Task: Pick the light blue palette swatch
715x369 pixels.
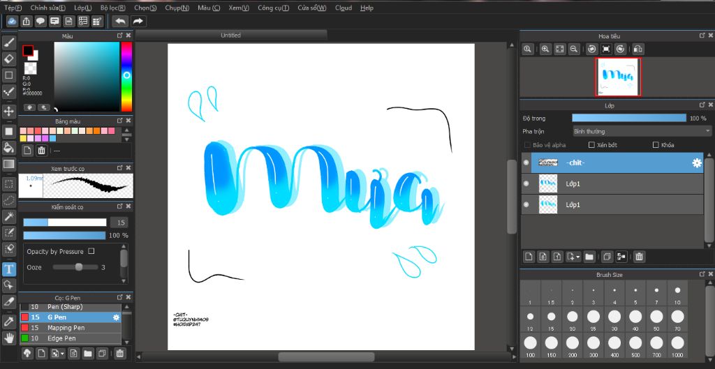Action: (x=52, y=138)
